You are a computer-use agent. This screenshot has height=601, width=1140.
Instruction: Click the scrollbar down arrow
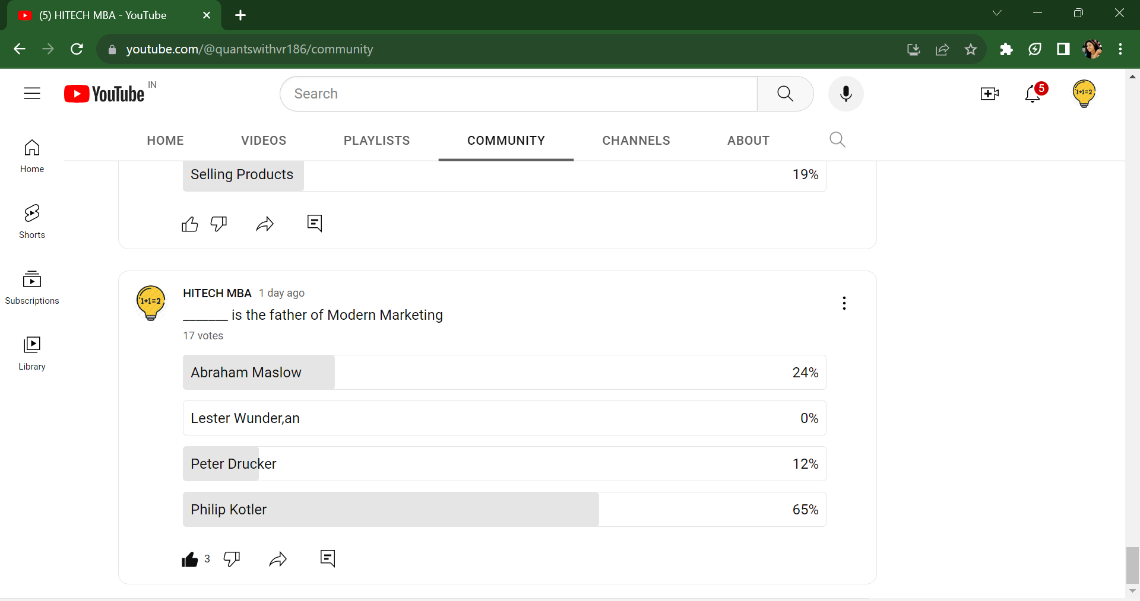pos(1132,591)
